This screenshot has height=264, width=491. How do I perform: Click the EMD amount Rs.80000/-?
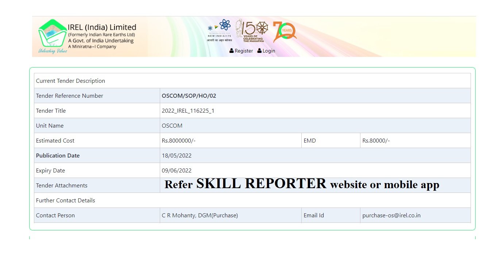coord(376,141)
